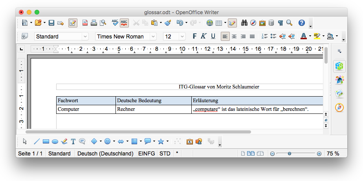Open the Standard paragraph style dropdown
363x181 pixels.
point(85,37)
